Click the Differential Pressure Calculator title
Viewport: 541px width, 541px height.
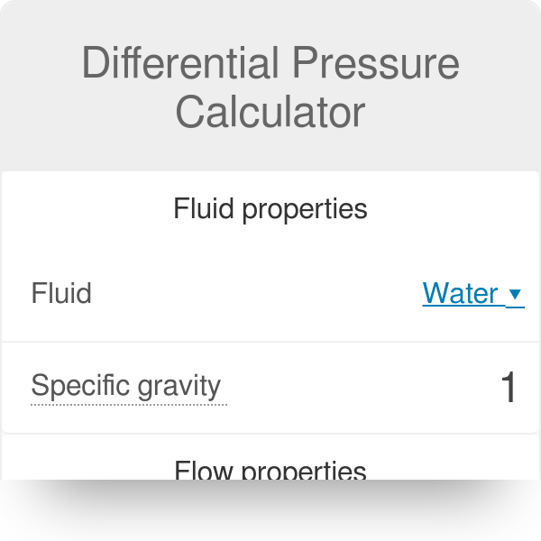coord(270,88)
